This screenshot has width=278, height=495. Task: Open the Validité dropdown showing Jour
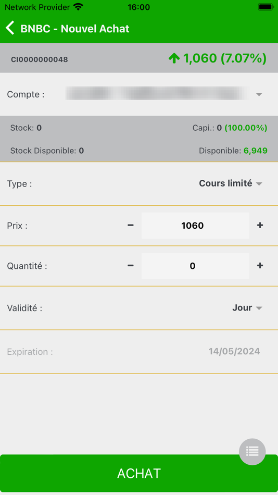pos(247,308)
